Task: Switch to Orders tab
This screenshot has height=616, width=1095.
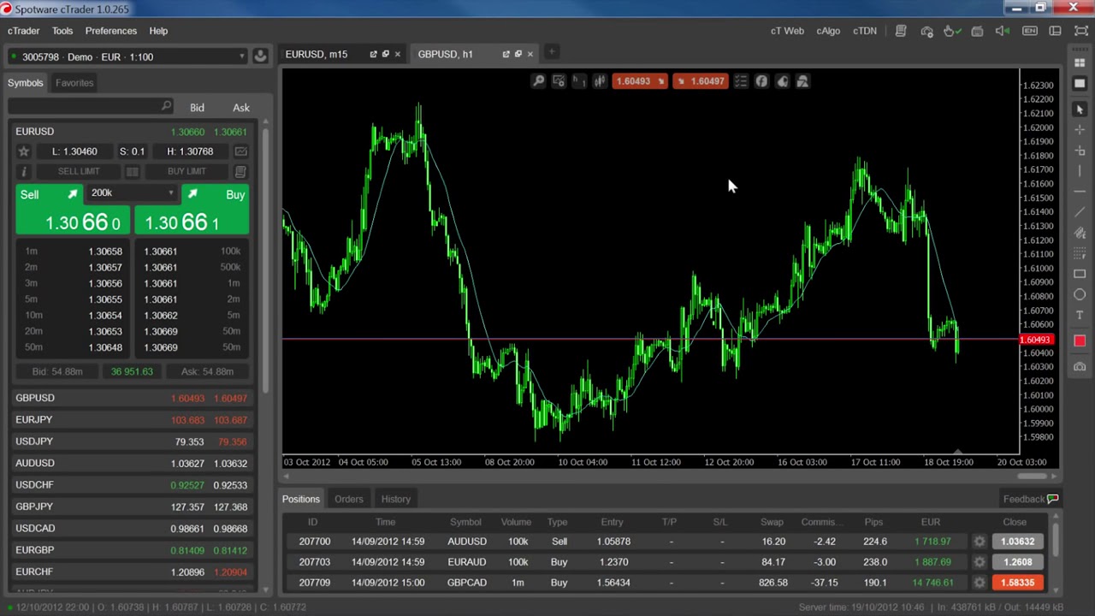Action: [349, 499]
